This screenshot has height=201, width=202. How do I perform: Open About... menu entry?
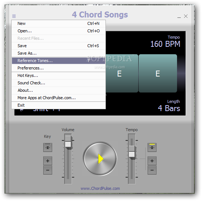click(59, 90)
